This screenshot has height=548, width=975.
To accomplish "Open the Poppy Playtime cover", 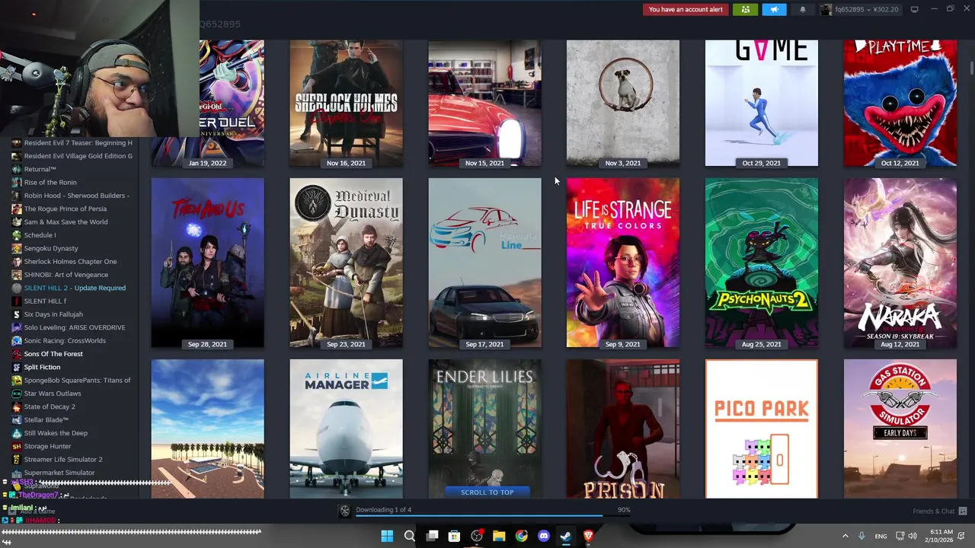I will click(900, 103).
